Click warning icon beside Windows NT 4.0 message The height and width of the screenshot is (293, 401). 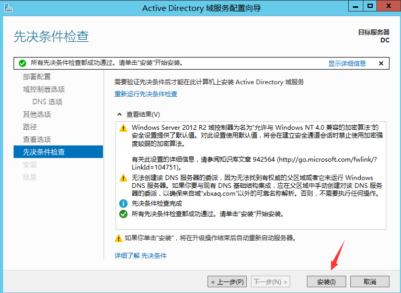123,128
